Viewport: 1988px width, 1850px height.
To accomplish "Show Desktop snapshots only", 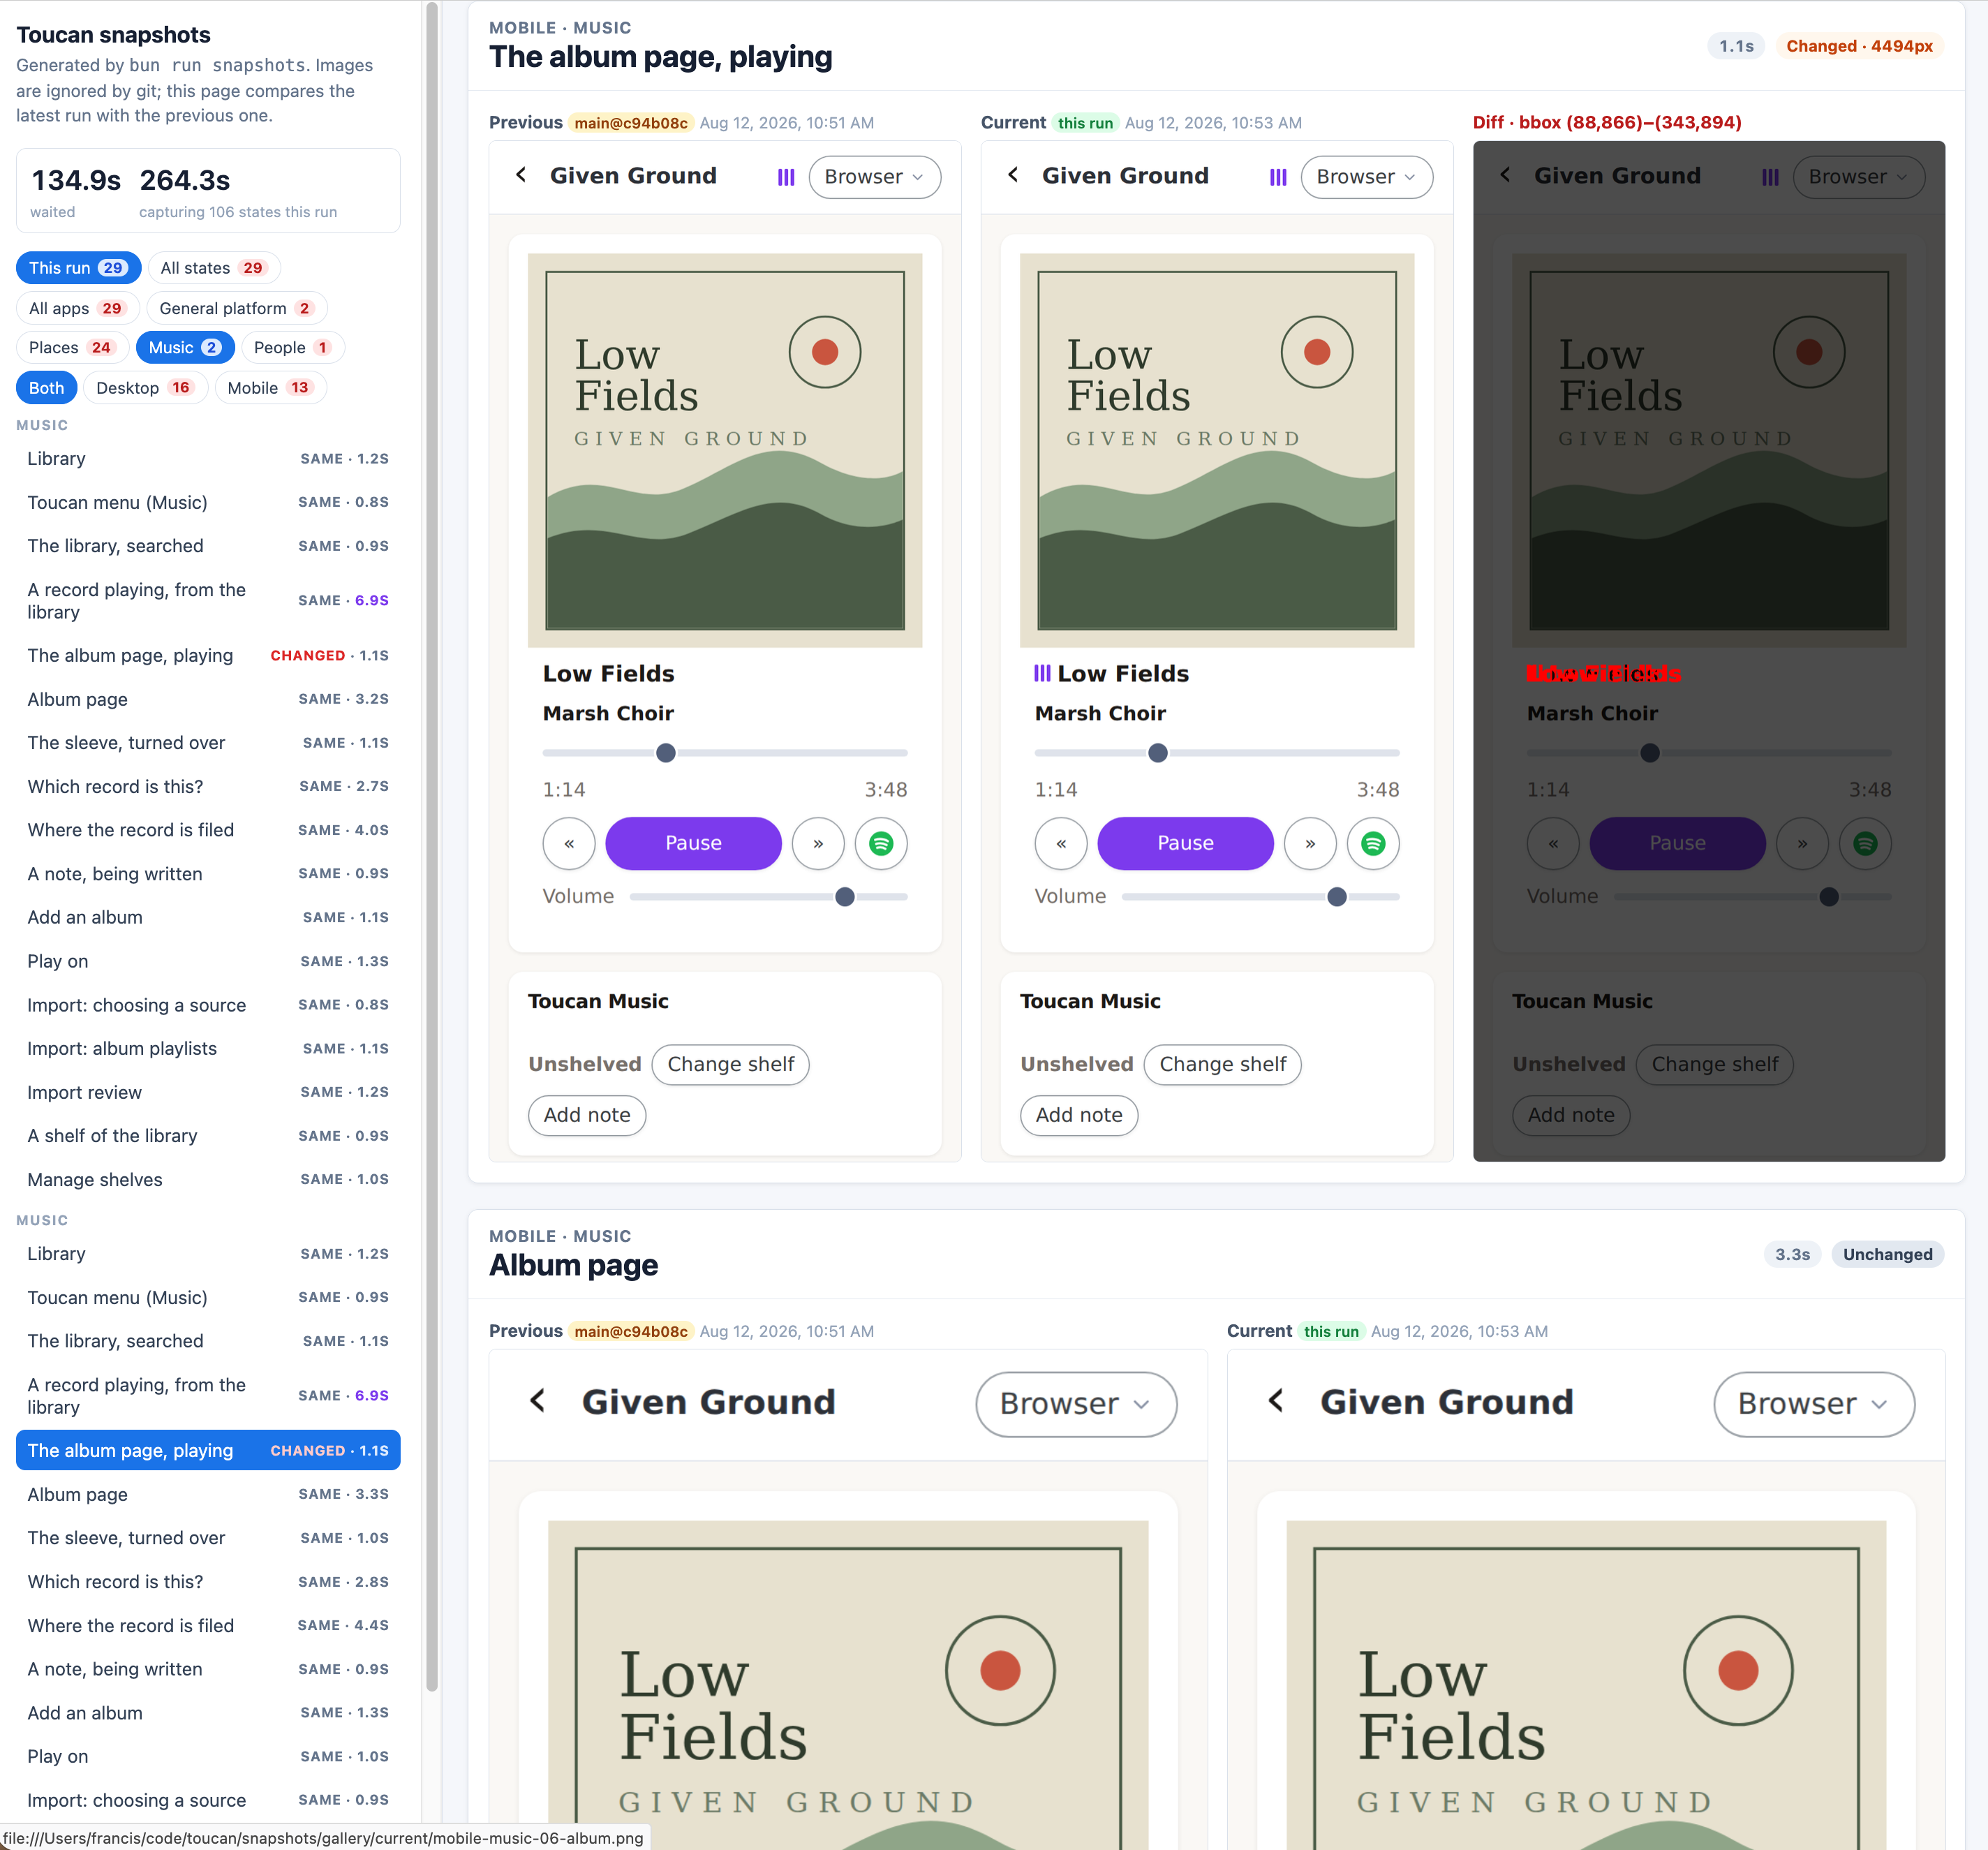I will coord(145,387).
